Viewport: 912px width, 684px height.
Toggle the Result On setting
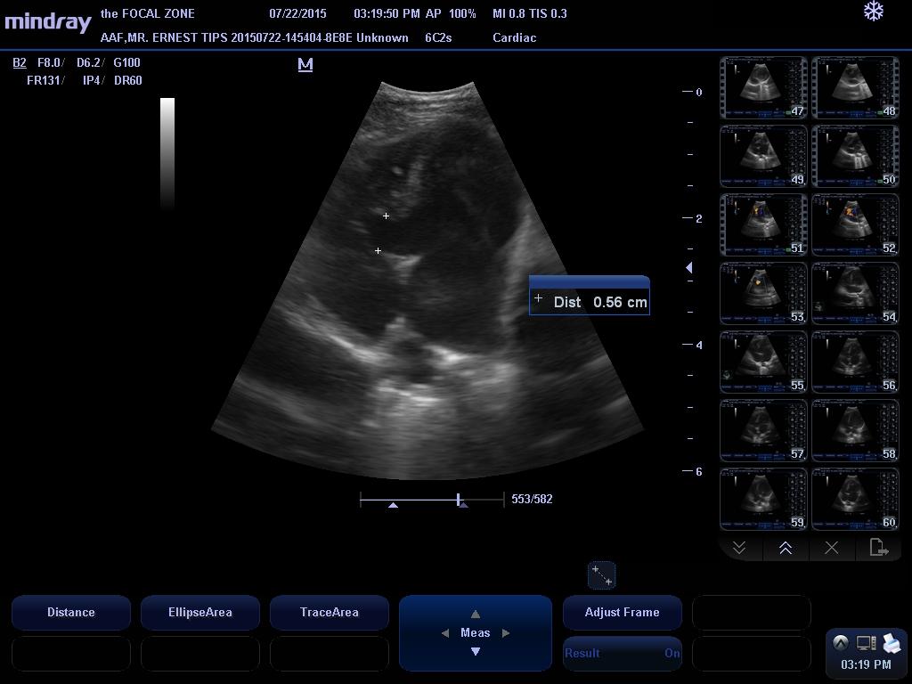pyautogui.click(x=622, y=653)
